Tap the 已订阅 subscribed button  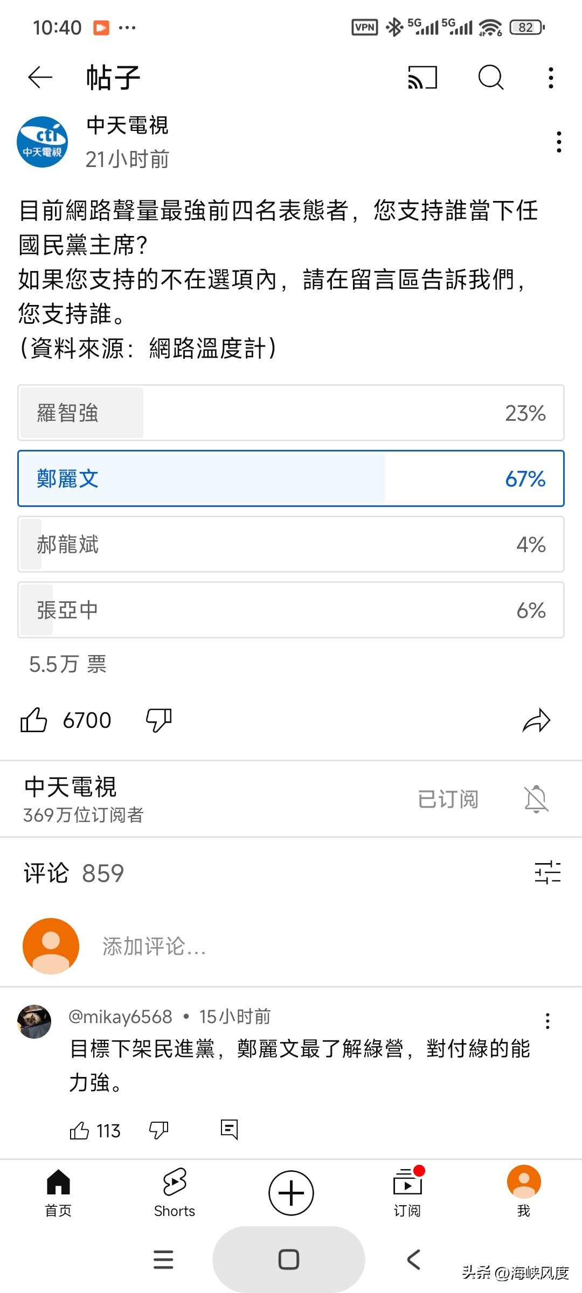coord(448,799)
